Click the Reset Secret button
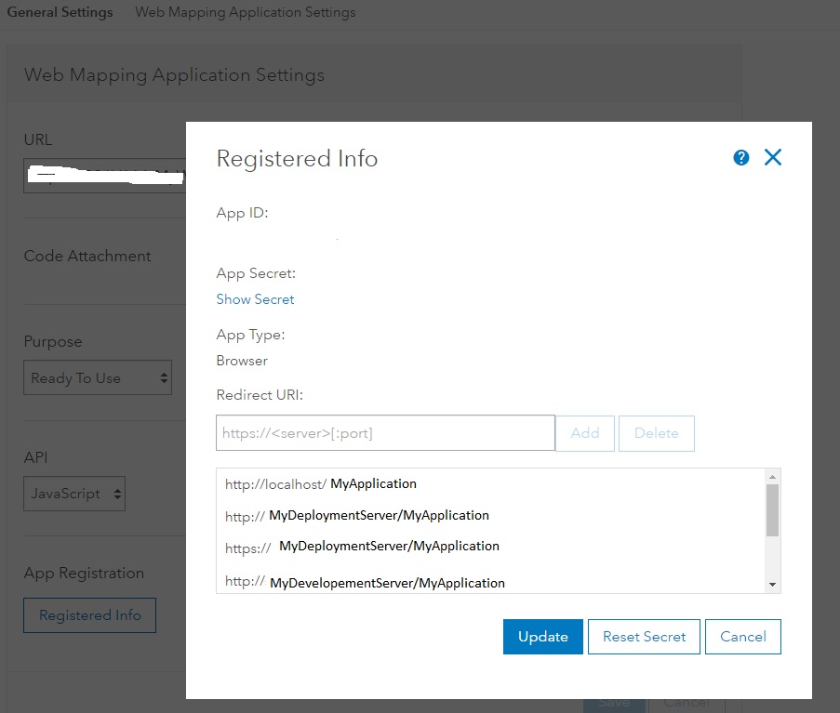 pos(644,637)
